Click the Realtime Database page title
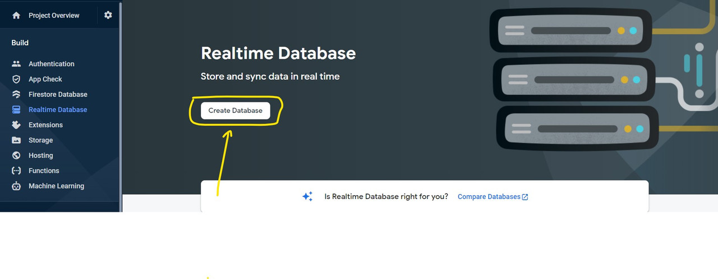 [x=278, y=53]
